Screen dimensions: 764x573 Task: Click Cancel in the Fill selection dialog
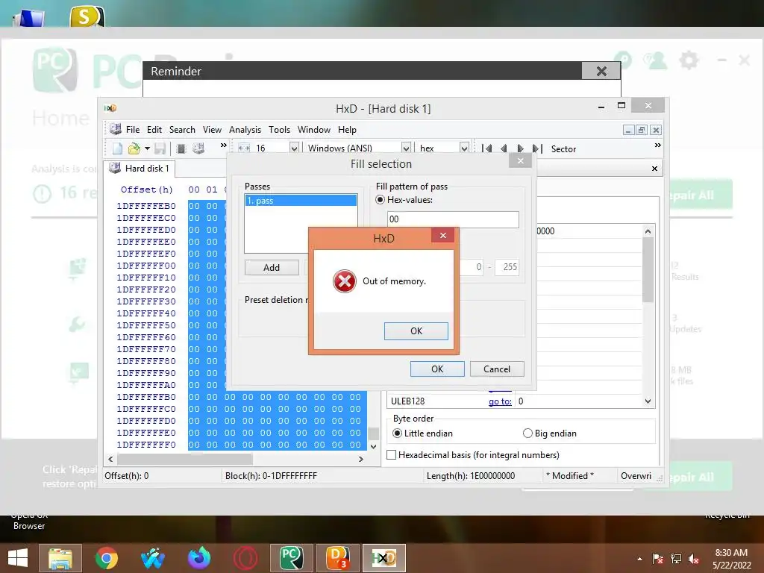496,369
